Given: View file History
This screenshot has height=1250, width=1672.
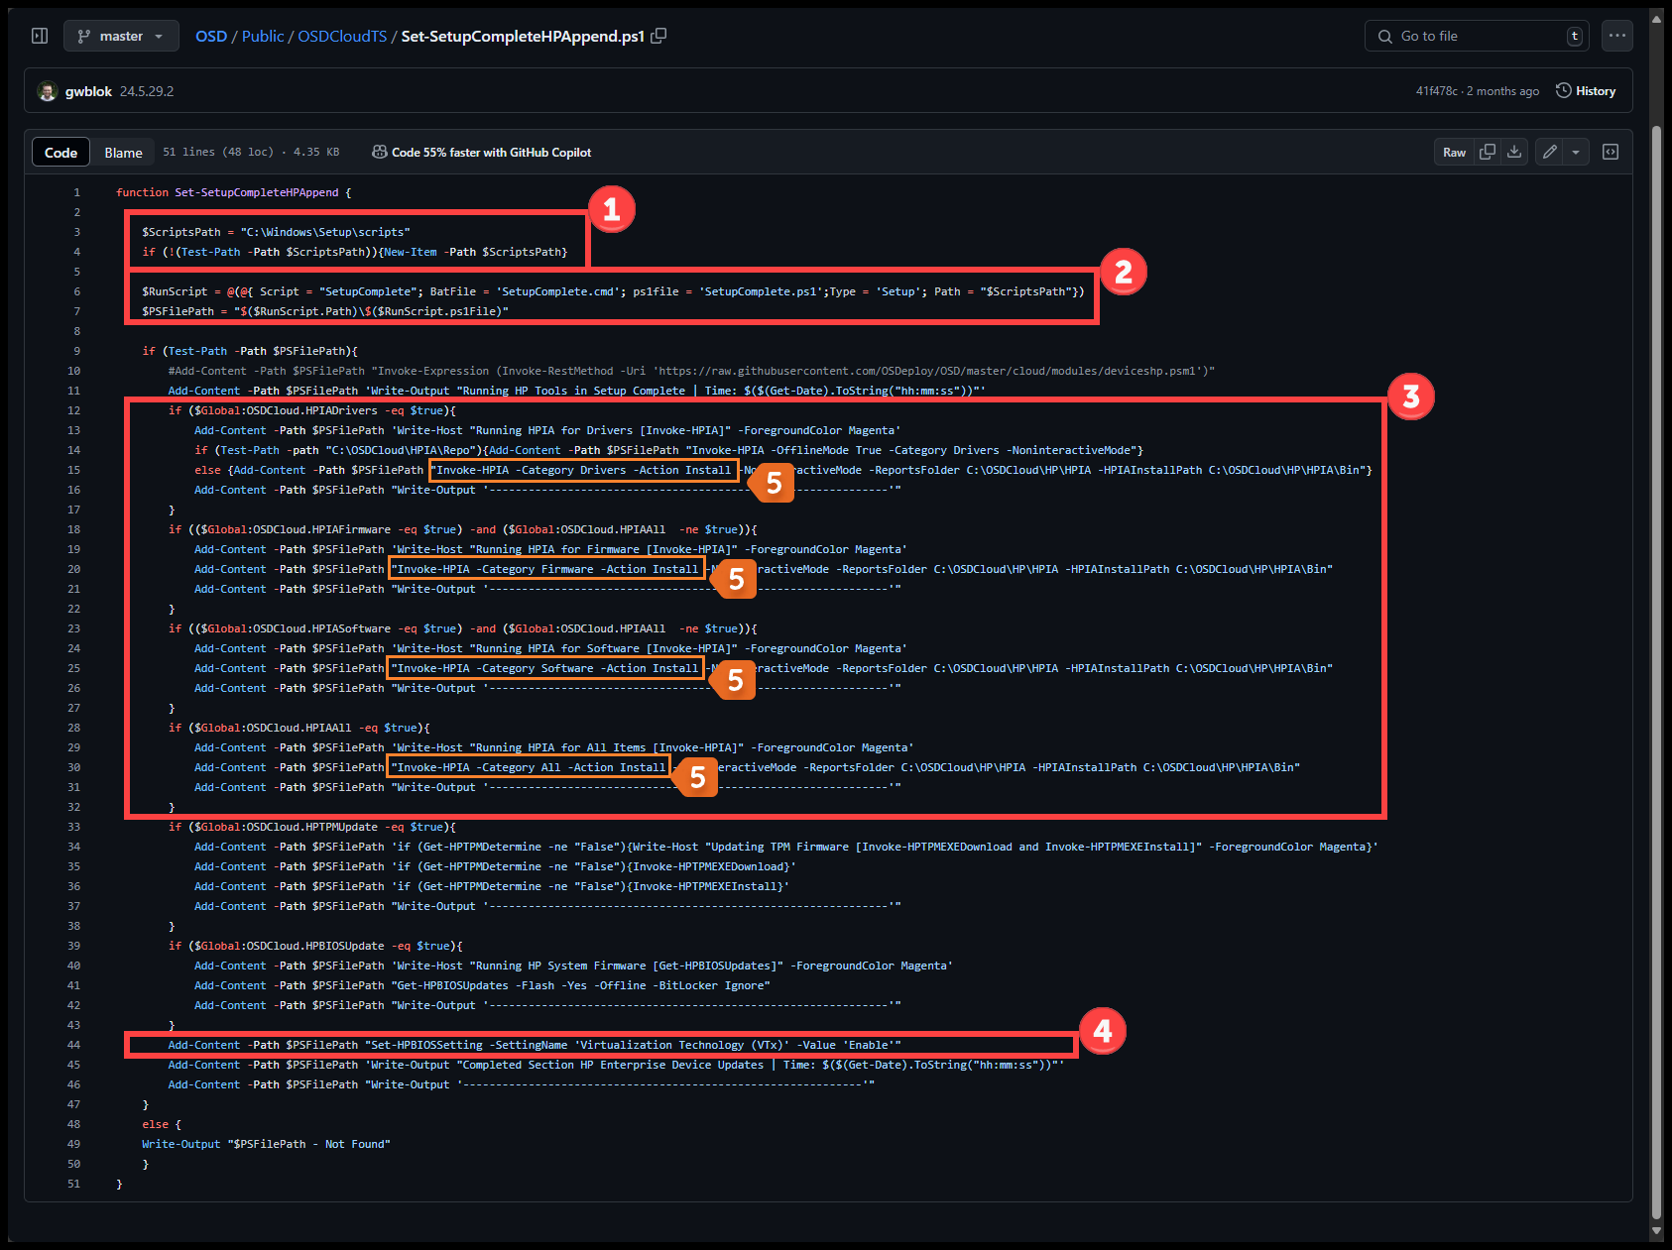Looking at the screenshot, I should (1586, 91).
